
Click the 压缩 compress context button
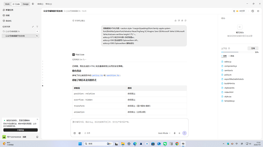point(253,48)
